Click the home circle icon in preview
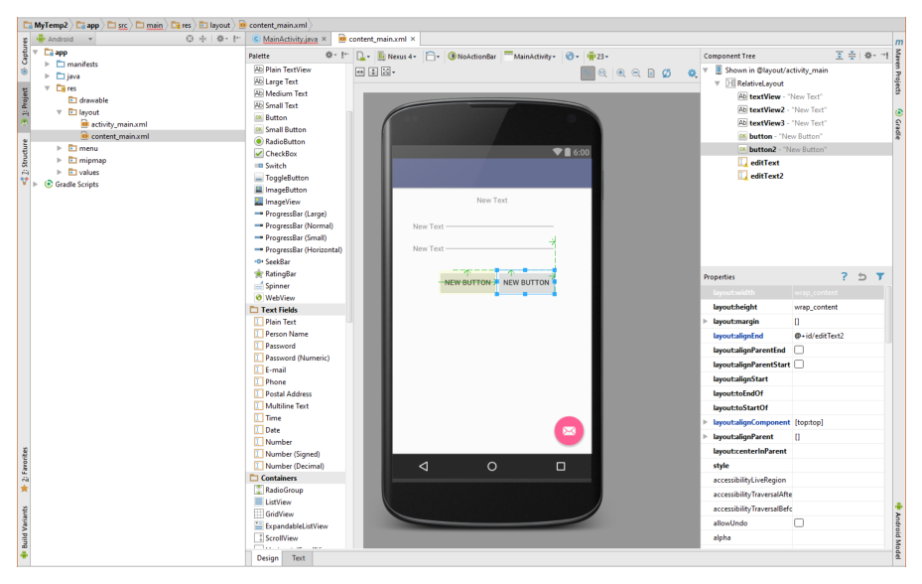Screen dimensions: 922x584 pyautogui.click(x=492, y=466)
